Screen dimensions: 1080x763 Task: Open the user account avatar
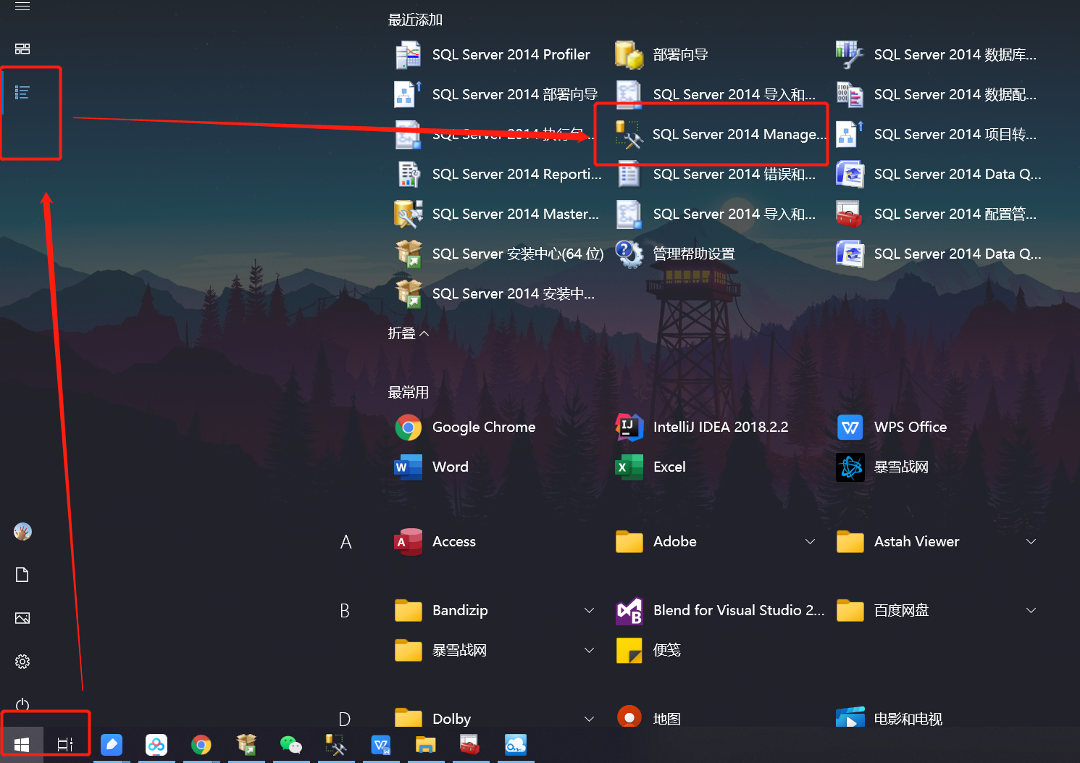click(22, 531)
